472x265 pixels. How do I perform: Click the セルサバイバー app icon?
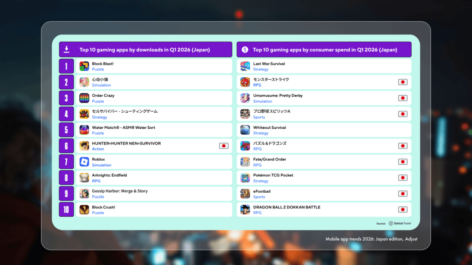tap(84, 114)
